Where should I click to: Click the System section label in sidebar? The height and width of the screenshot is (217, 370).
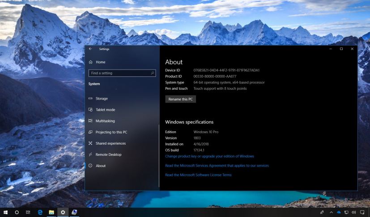click(94, 84)
